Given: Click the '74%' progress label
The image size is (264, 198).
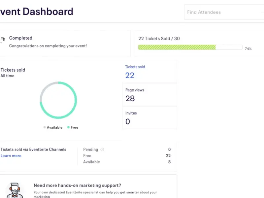Looking at the screenshot, I should (248, 49).
